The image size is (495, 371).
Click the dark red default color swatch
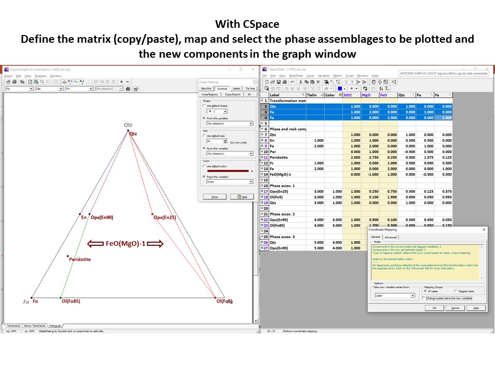point(227,171)
